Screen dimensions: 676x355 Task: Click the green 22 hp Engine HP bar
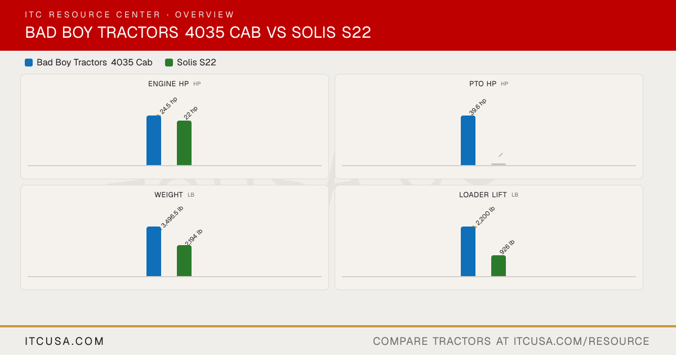(x=184, y=143)
